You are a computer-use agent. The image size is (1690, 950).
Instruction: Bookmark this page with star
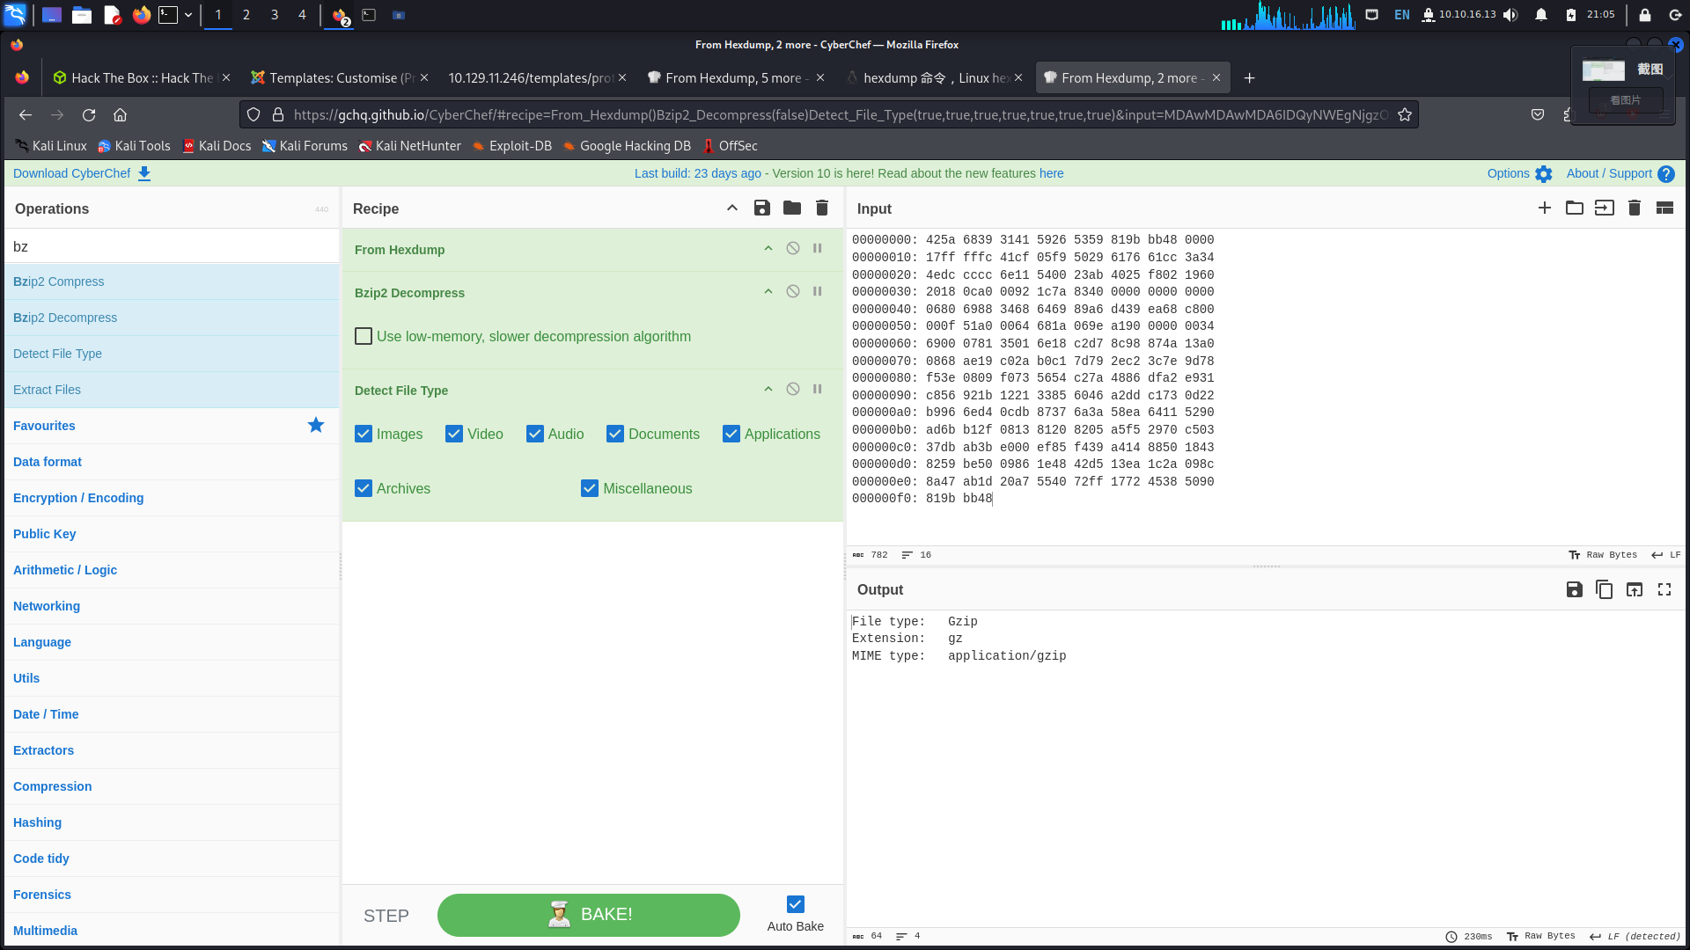(1405, 115)
